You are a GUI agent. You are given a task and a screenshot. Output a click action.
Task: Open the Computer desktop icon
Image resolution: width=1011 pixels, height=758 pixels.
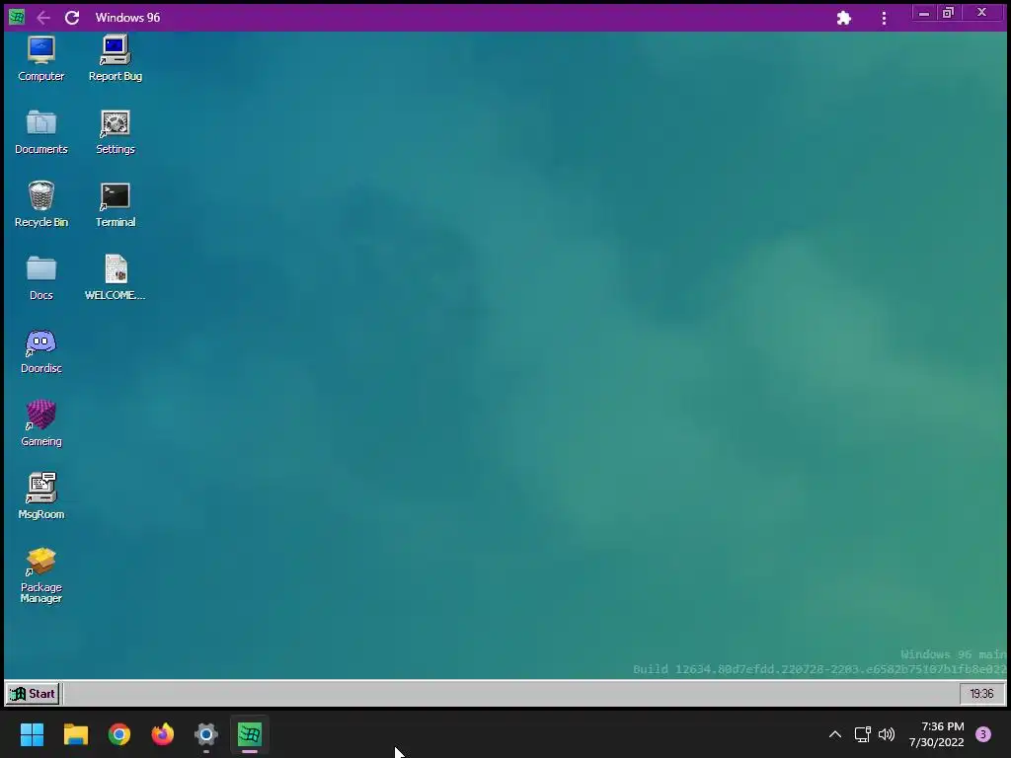coord(40,58)
